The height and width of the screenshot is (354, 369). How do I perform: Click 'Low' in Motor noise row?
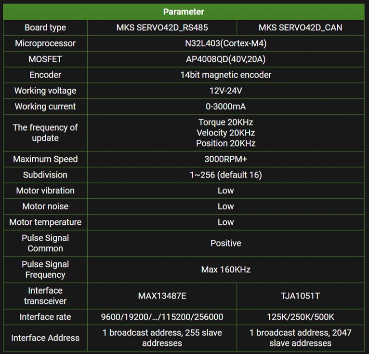225,206
